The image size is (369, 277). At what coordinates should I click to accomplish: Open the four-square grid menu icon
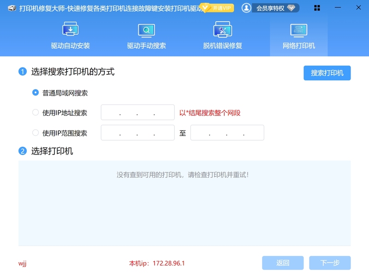[x=317, y=8]
